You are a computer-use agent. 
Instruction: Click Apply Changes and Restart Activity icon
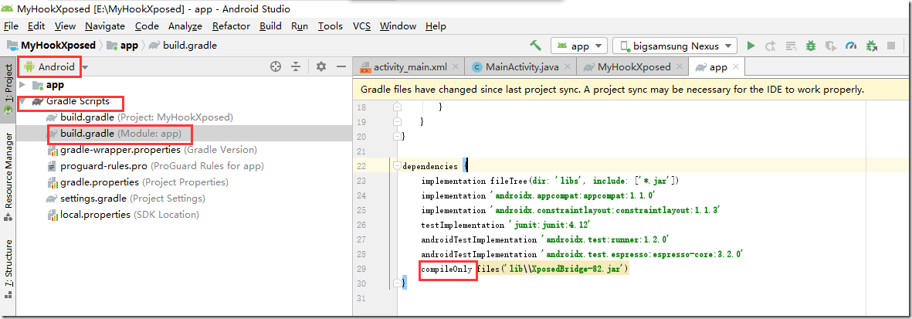[x=771, y=46]
